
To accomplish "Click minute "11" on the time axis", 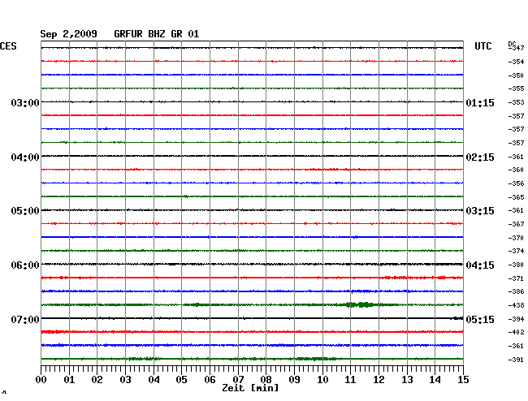I will click(x=351, y=380).
